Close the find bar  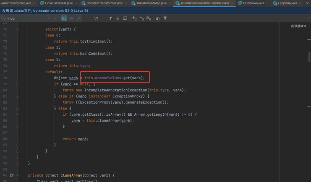pyautogui.click(x=308, y=18)
